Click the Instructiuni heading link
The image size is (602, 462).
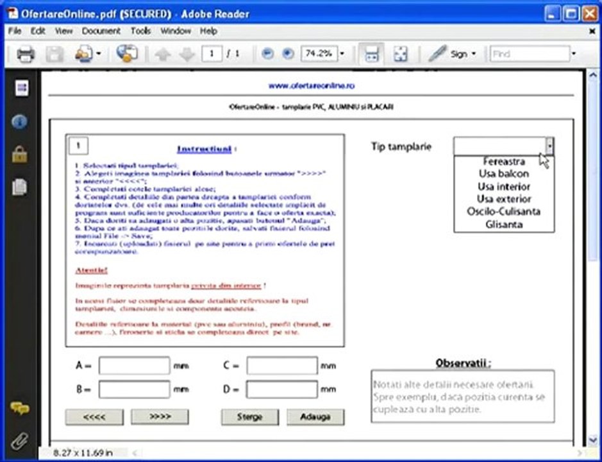205,149
